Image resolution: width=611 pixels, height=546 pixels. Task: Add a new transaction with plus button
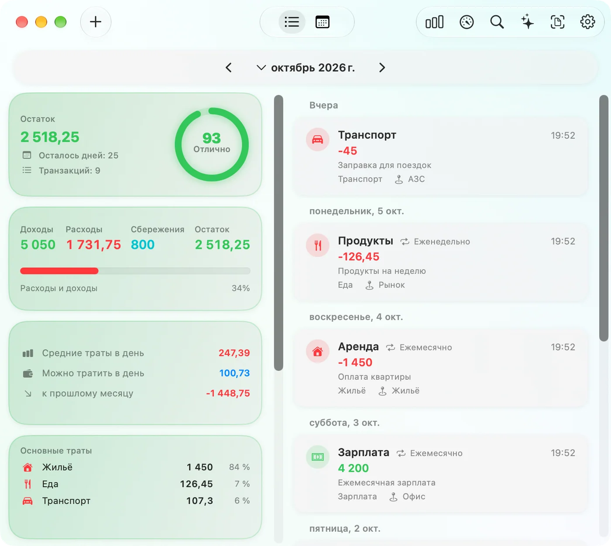[x=96, y=22]
